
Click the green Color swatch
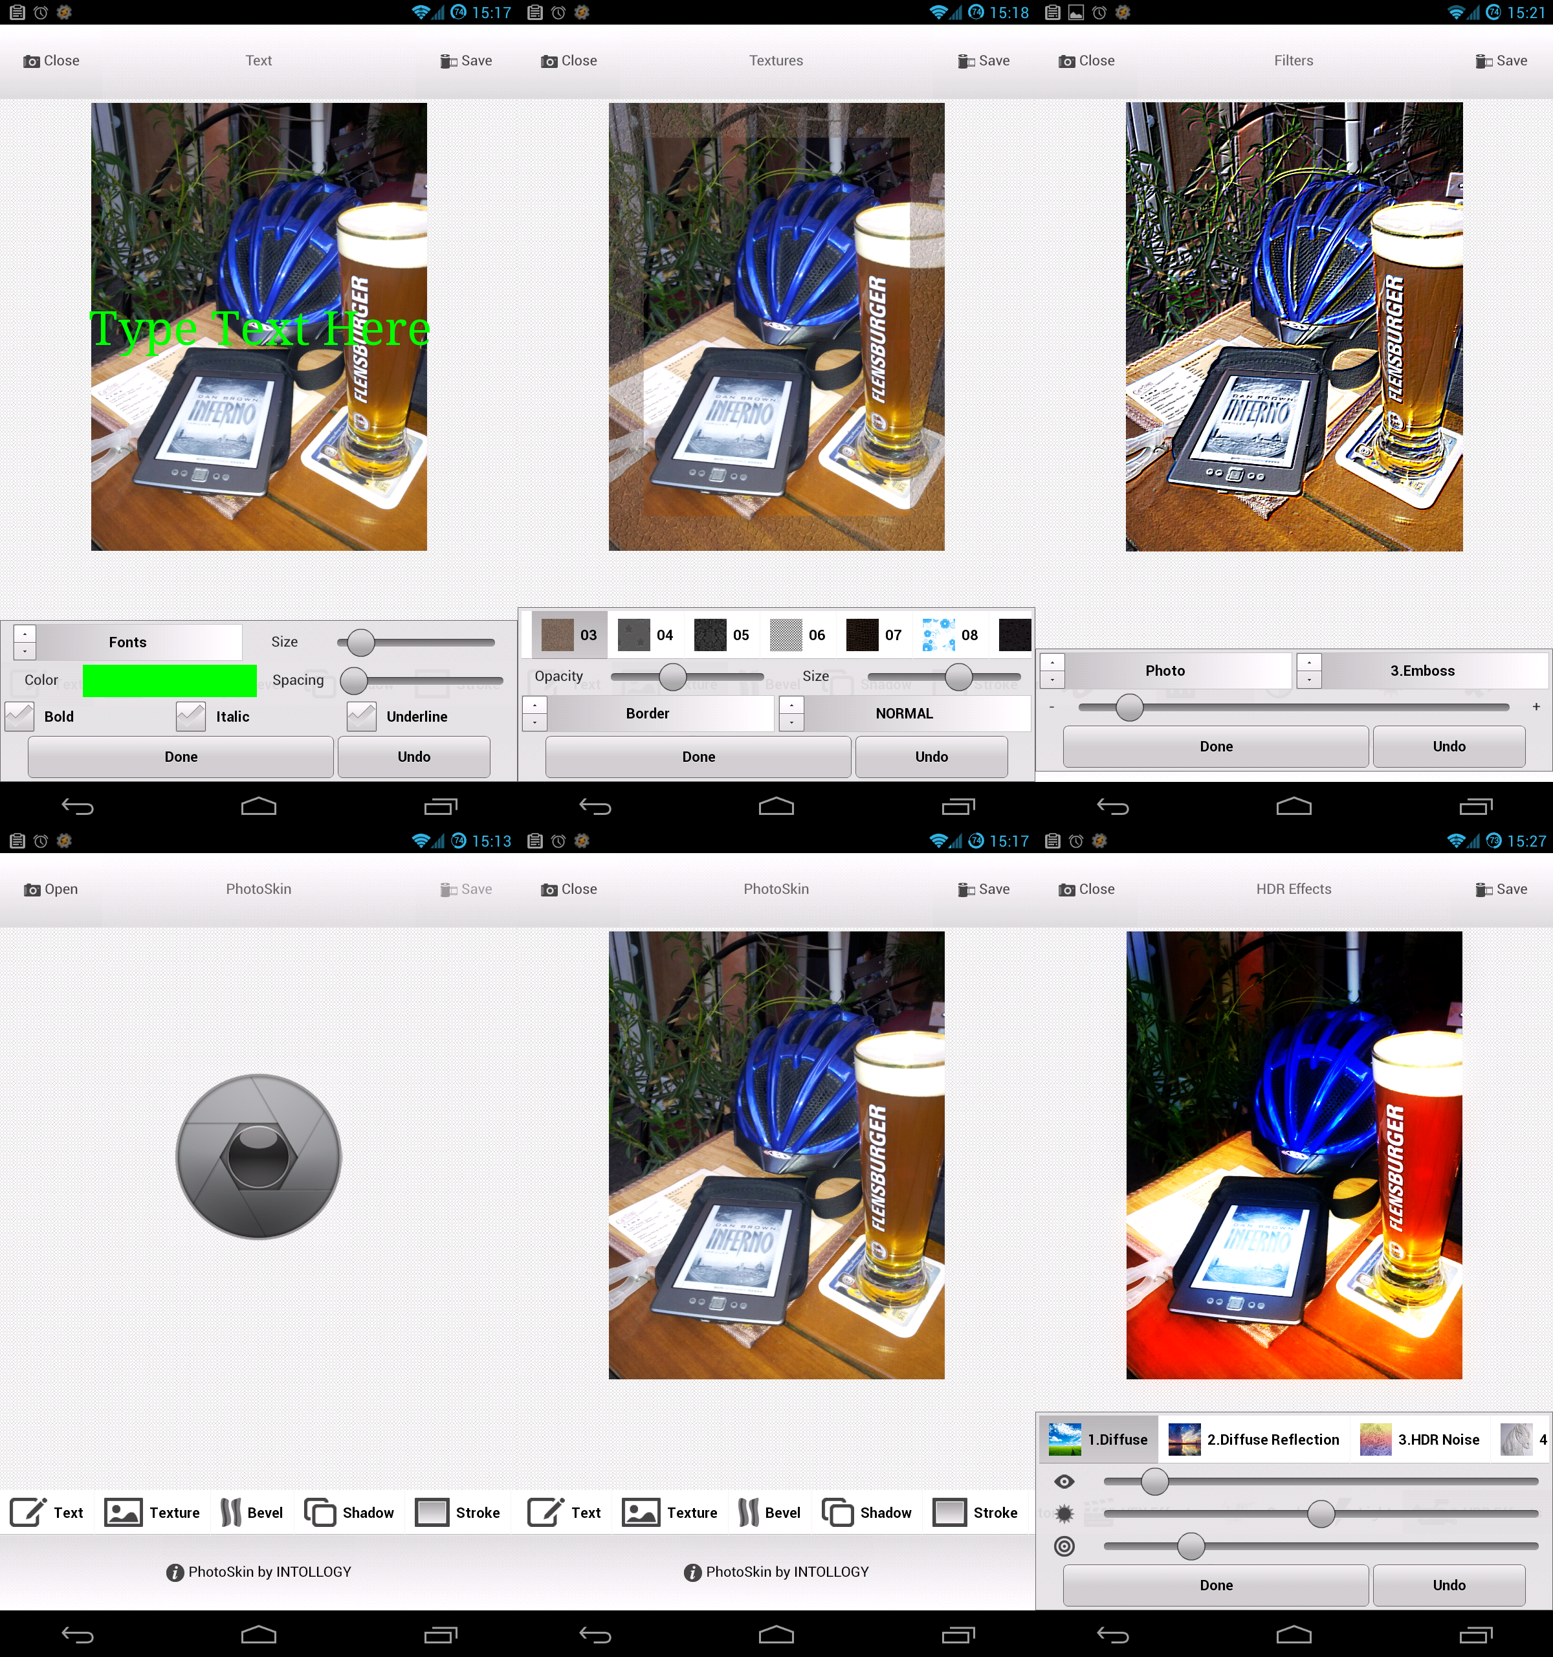[x=170, y=680]
